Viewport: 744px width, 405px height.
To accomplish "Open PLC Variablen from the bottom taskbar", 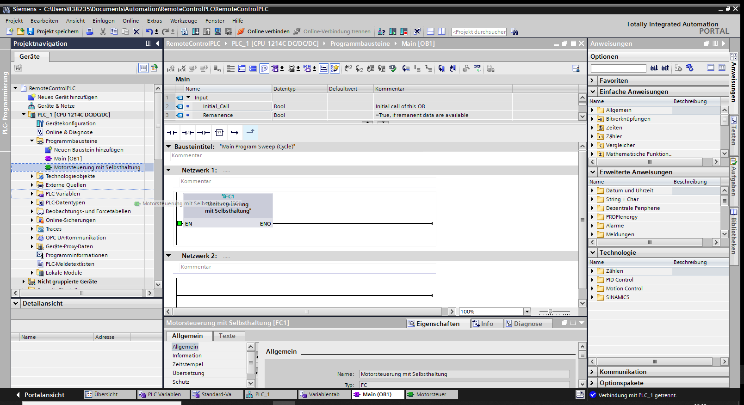I will [163, 394].
